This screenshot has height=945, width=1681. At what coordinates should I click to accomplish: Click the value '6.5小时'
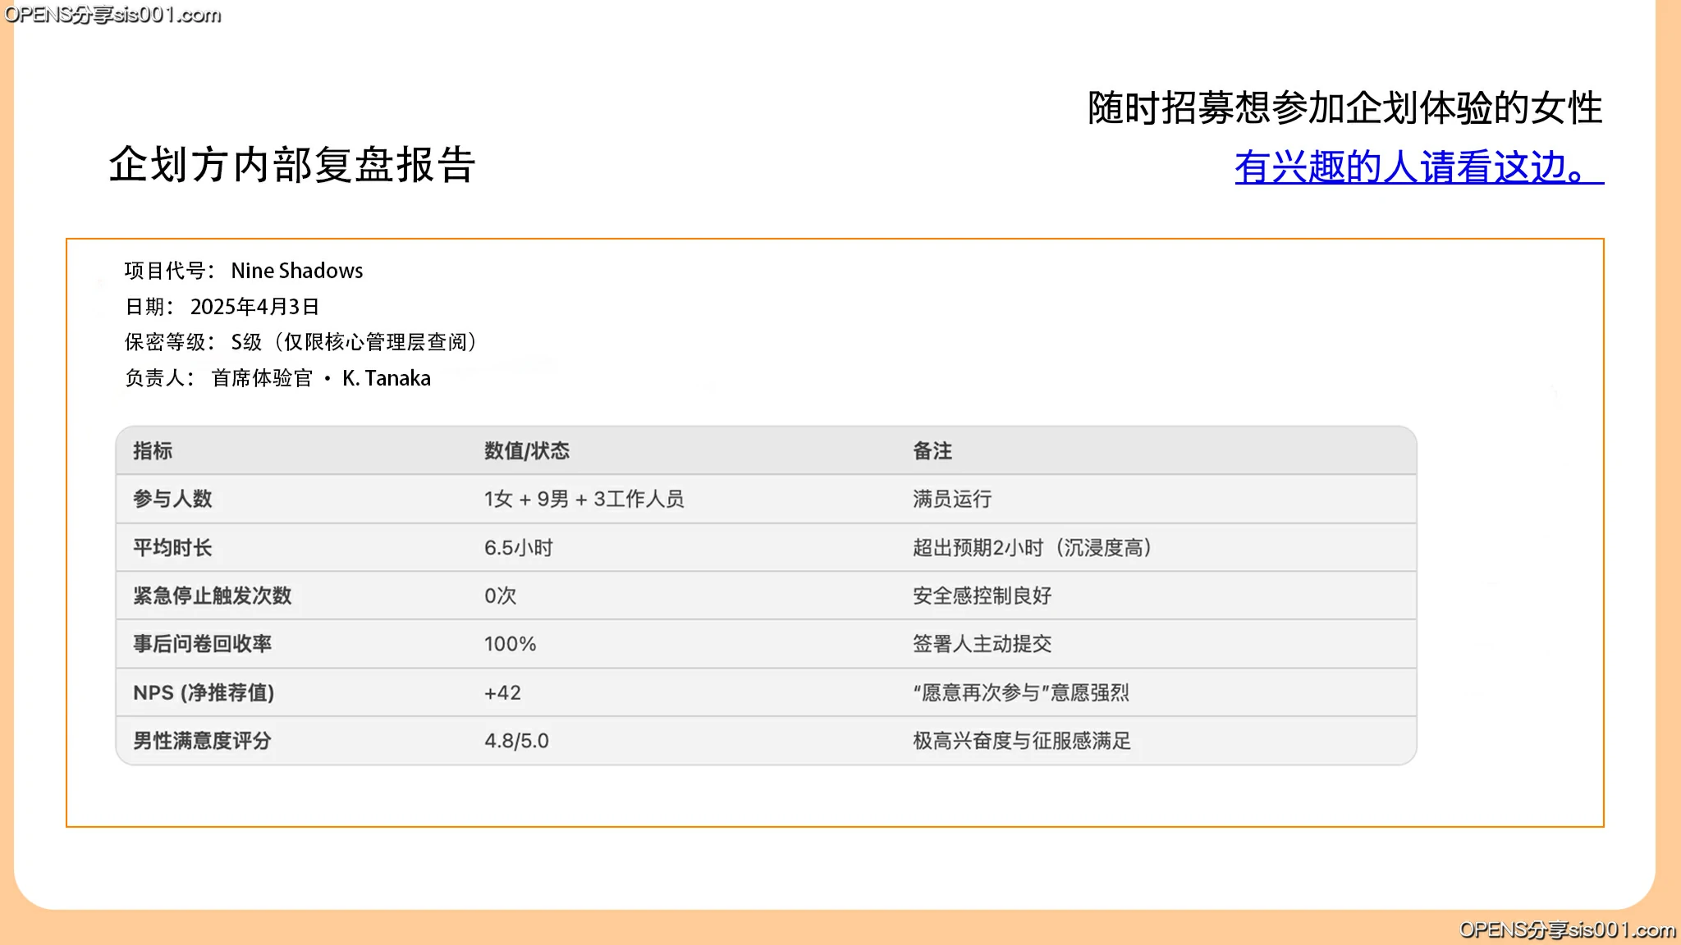pyautogui.click(x=519, y=547)
